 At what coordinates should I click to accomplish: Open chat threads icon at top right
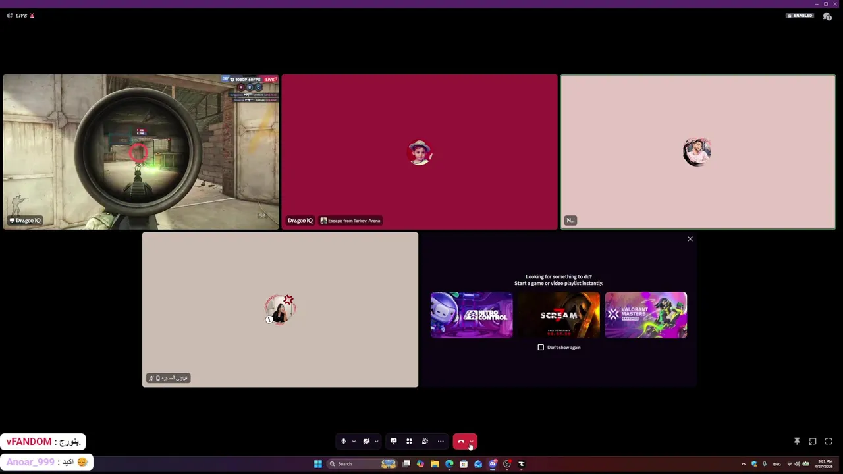click(827, 16)
